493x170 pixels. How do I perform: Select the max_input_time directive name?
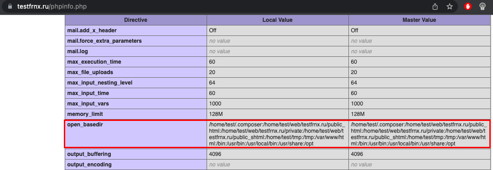click(x=88, y=93)
